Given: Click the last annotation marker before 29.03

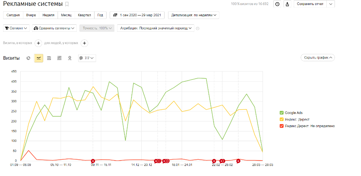Looking at the screenshot, I should 238,161.
